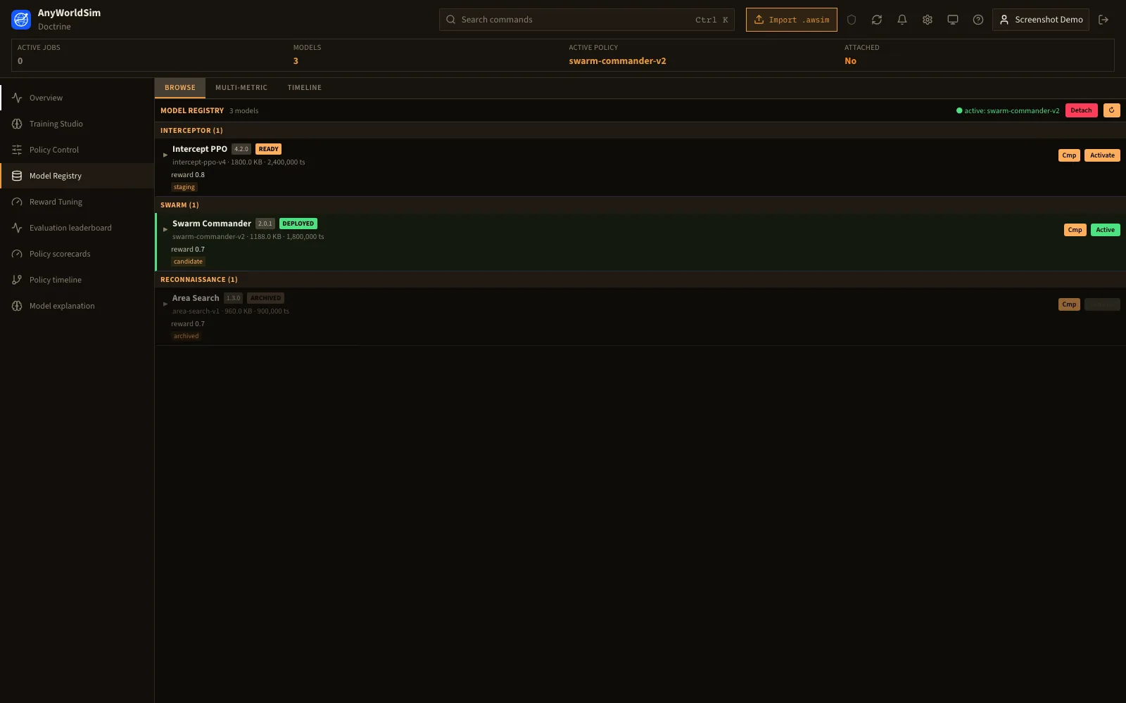Click the Overview pulse icon in sidebar

(17, 98)
